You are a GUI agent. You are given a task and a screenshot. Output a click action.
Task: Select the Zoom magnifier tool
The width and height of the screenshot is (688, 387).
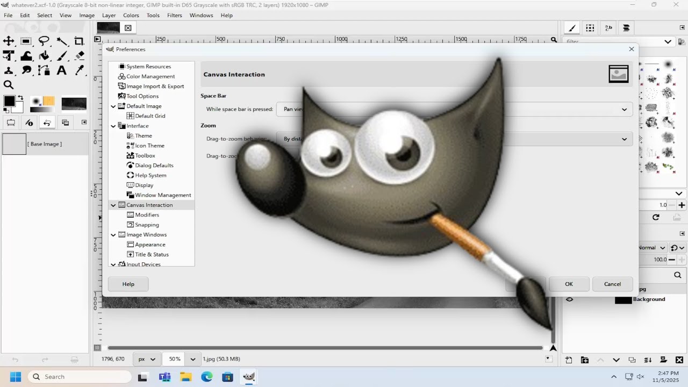coord(9,84)
